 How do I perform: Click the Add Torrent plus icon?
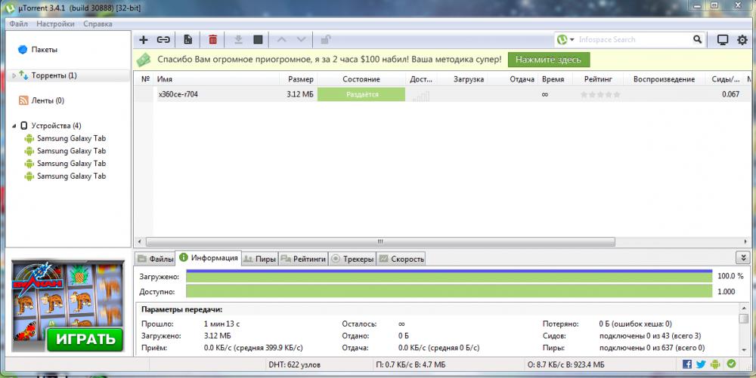[143, 40]
